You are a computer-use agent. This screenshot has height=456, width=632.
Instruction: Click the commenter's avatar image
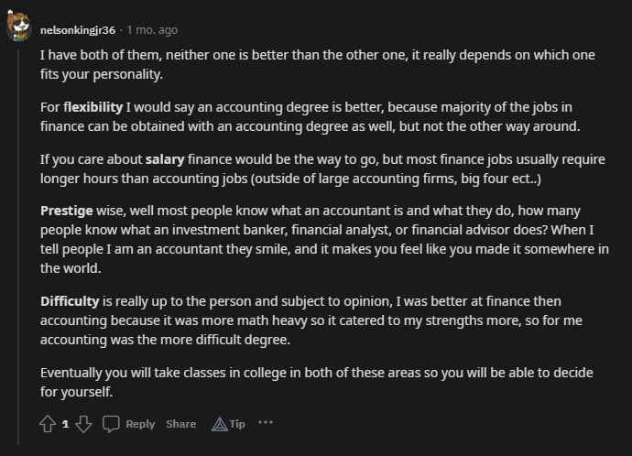point(18,26)
